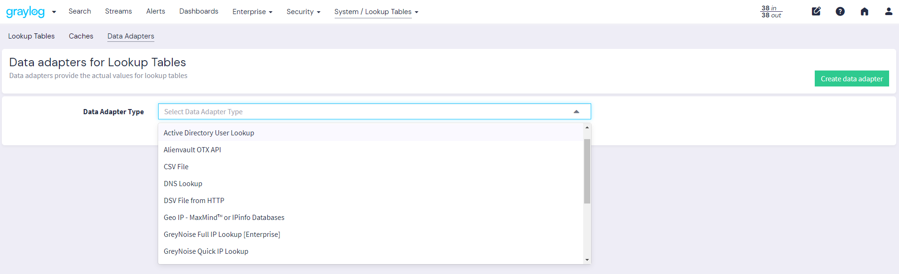Go to Streams in navigation
This screenshot has width=899, height=274.
(118, 11)
